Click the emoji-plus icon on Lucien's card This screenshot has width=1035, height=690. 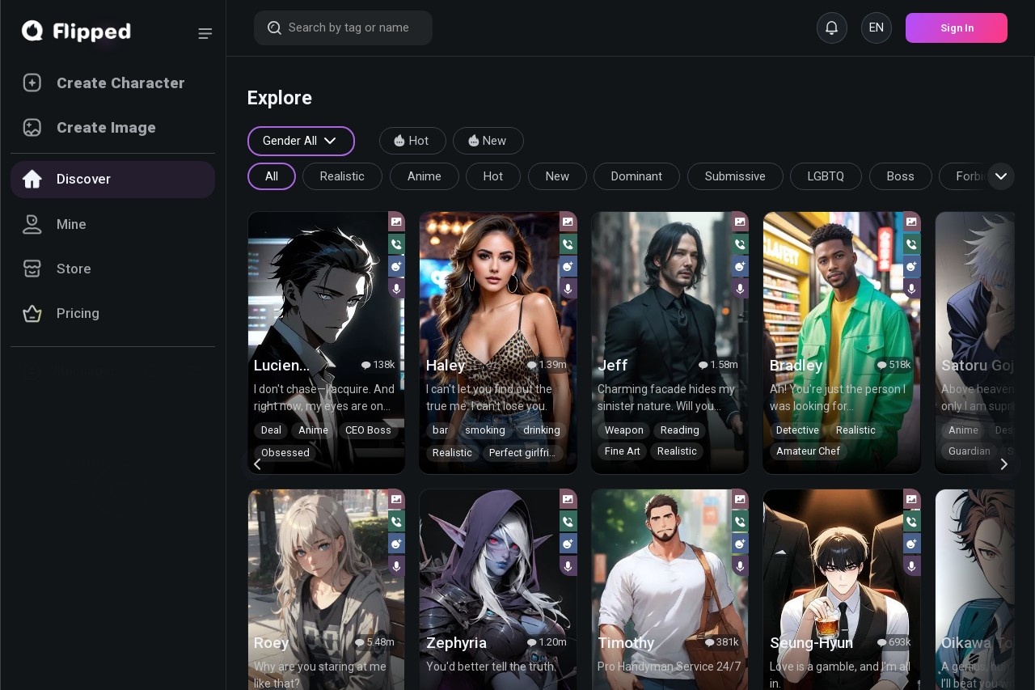coord(396,266)
